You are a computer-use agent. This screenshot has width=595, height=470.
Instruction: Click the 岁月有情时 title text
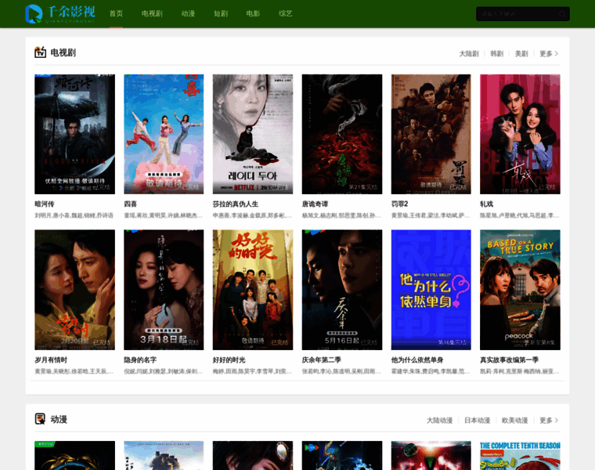[x=51, y=360]
